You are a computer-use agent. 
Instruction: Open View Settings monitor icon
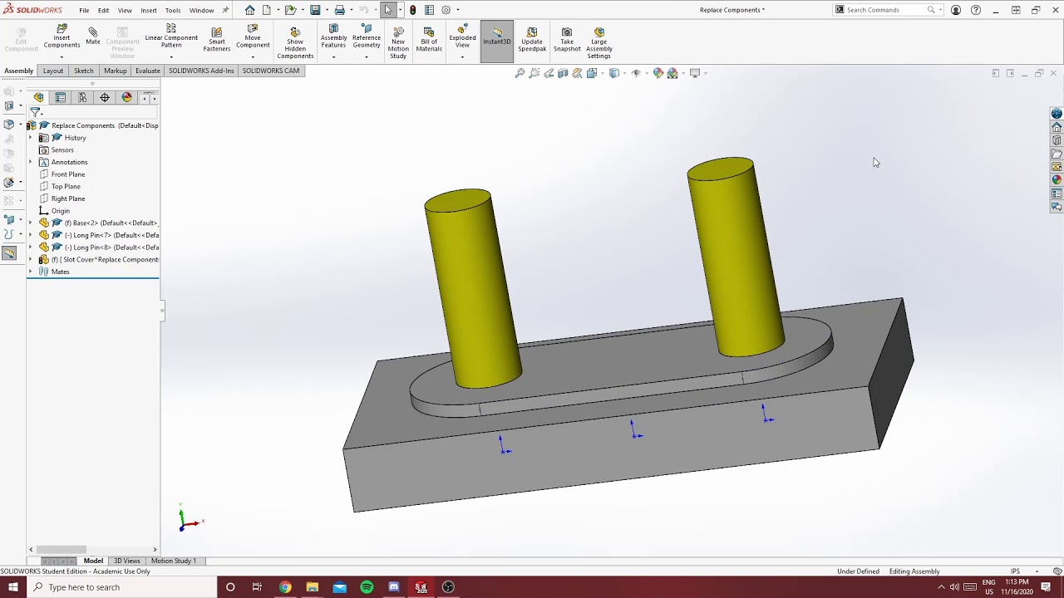(x=695, y=73)
